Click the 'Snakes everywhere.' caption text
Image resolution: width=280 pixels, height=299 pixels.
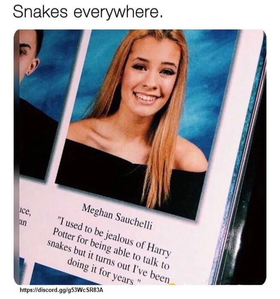coord(88,12)
